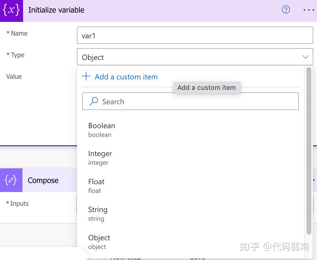
Task: Pick the Float type option
Action: (96, 186)
